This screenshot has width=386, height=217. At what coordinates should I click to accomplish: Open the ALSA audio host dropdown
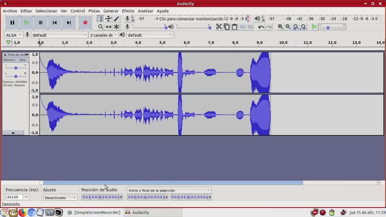pyautogui.click(x=14, y=35)
